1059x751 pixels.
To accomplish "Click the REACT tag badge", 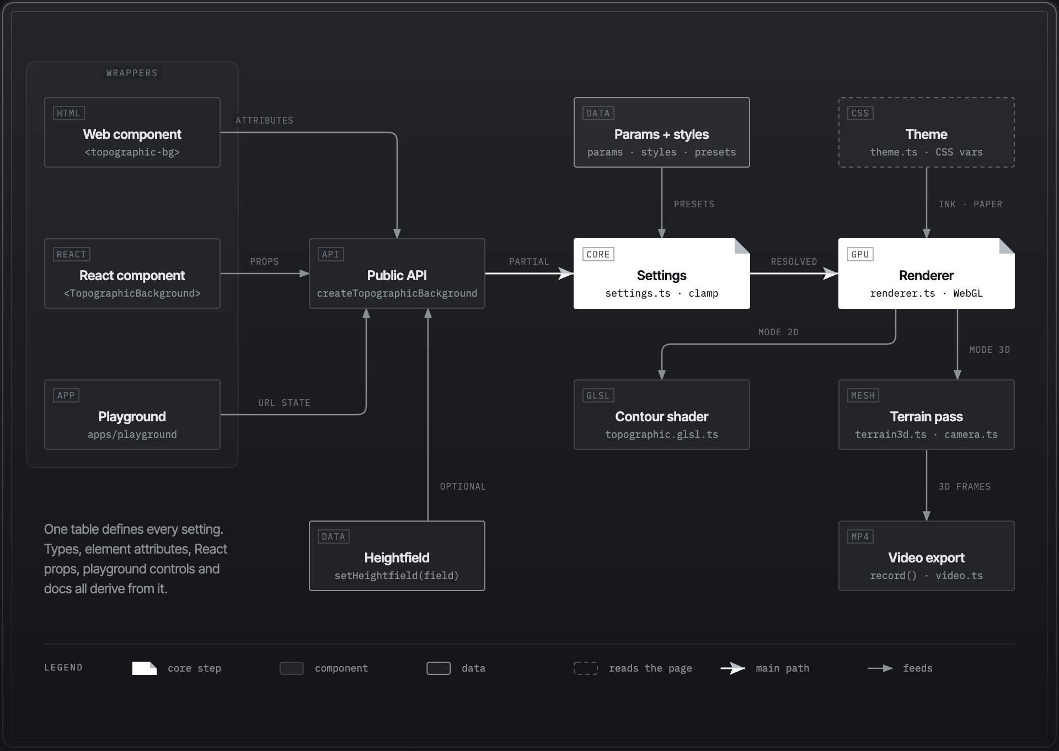I will tap(72, 254).
